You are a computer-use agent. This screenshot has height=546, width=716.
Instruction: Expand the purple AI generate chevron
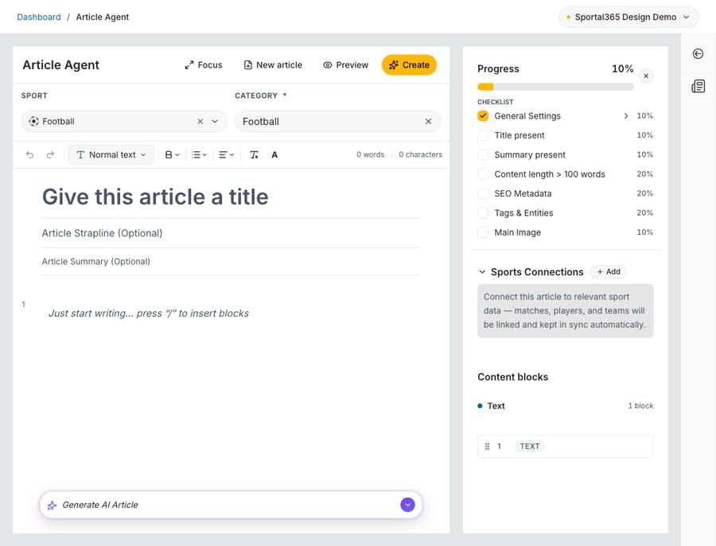pyautogui.click(x=408, y=505)
